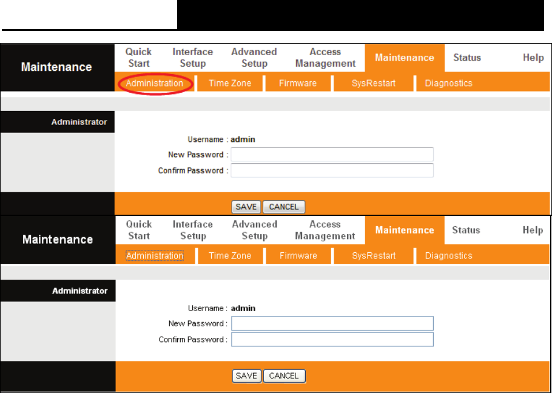
Task: Open Advanced Setup tab in upper panel
Action: [254, 58]
